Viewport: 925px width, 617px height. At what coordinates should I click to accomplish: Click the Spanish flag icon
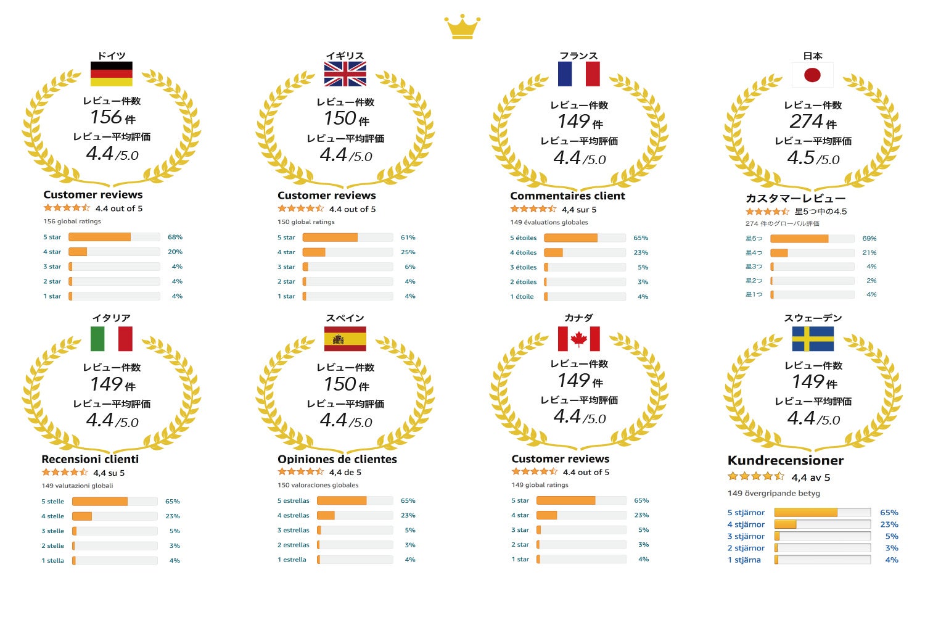pyautogui.click(x=345, y=339)
